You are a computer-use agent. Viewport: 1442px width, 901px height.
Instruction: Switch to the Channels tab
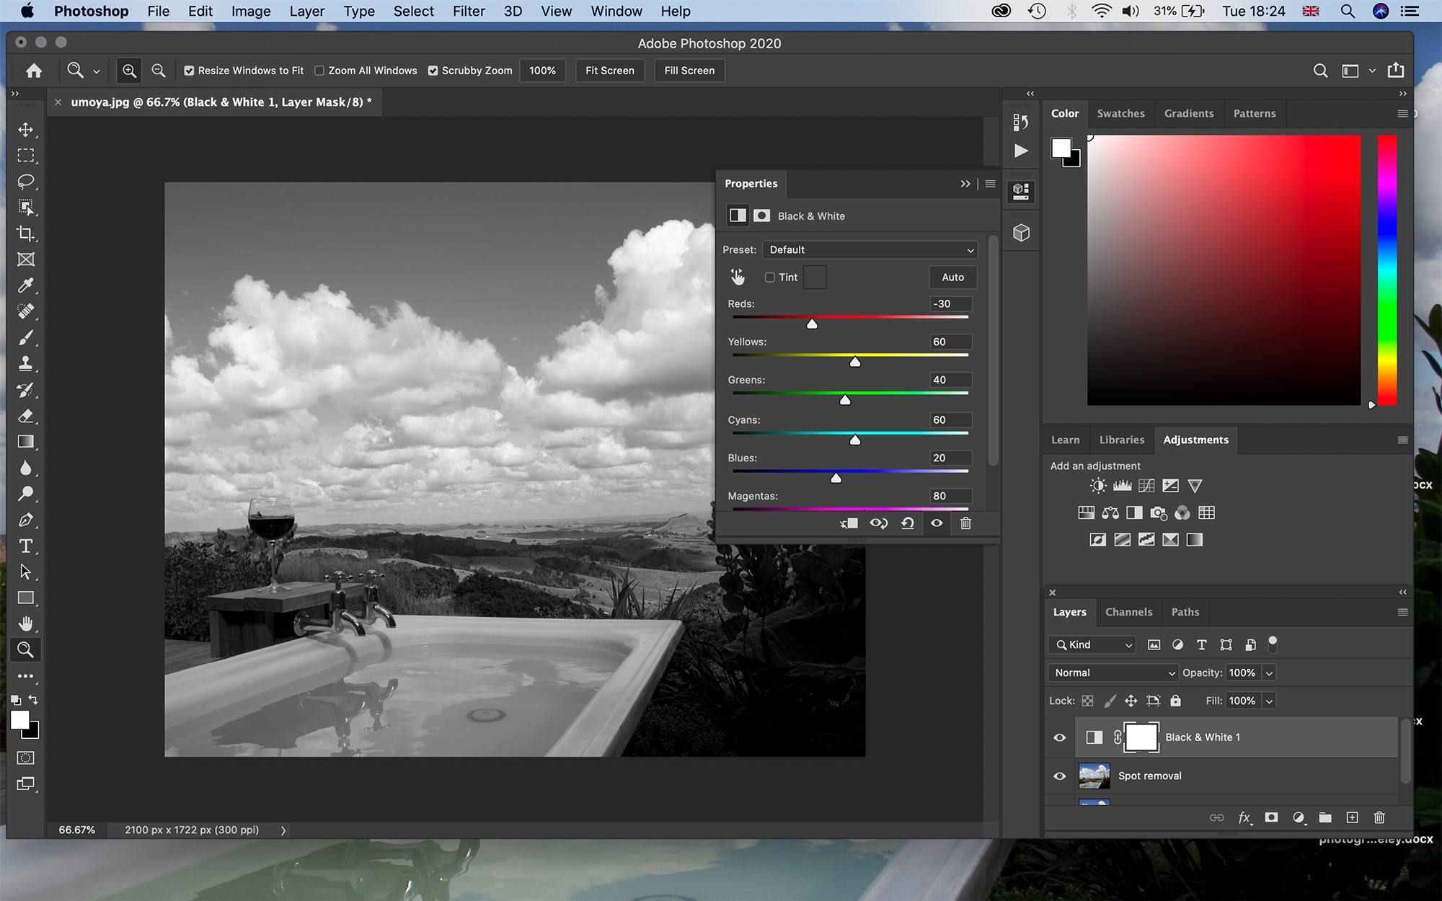(1130, 611)
